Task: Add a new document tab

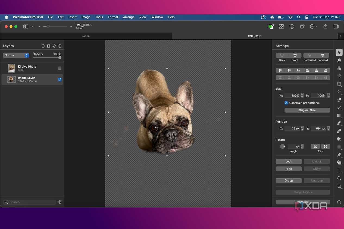Action: (x=340, y=36)
